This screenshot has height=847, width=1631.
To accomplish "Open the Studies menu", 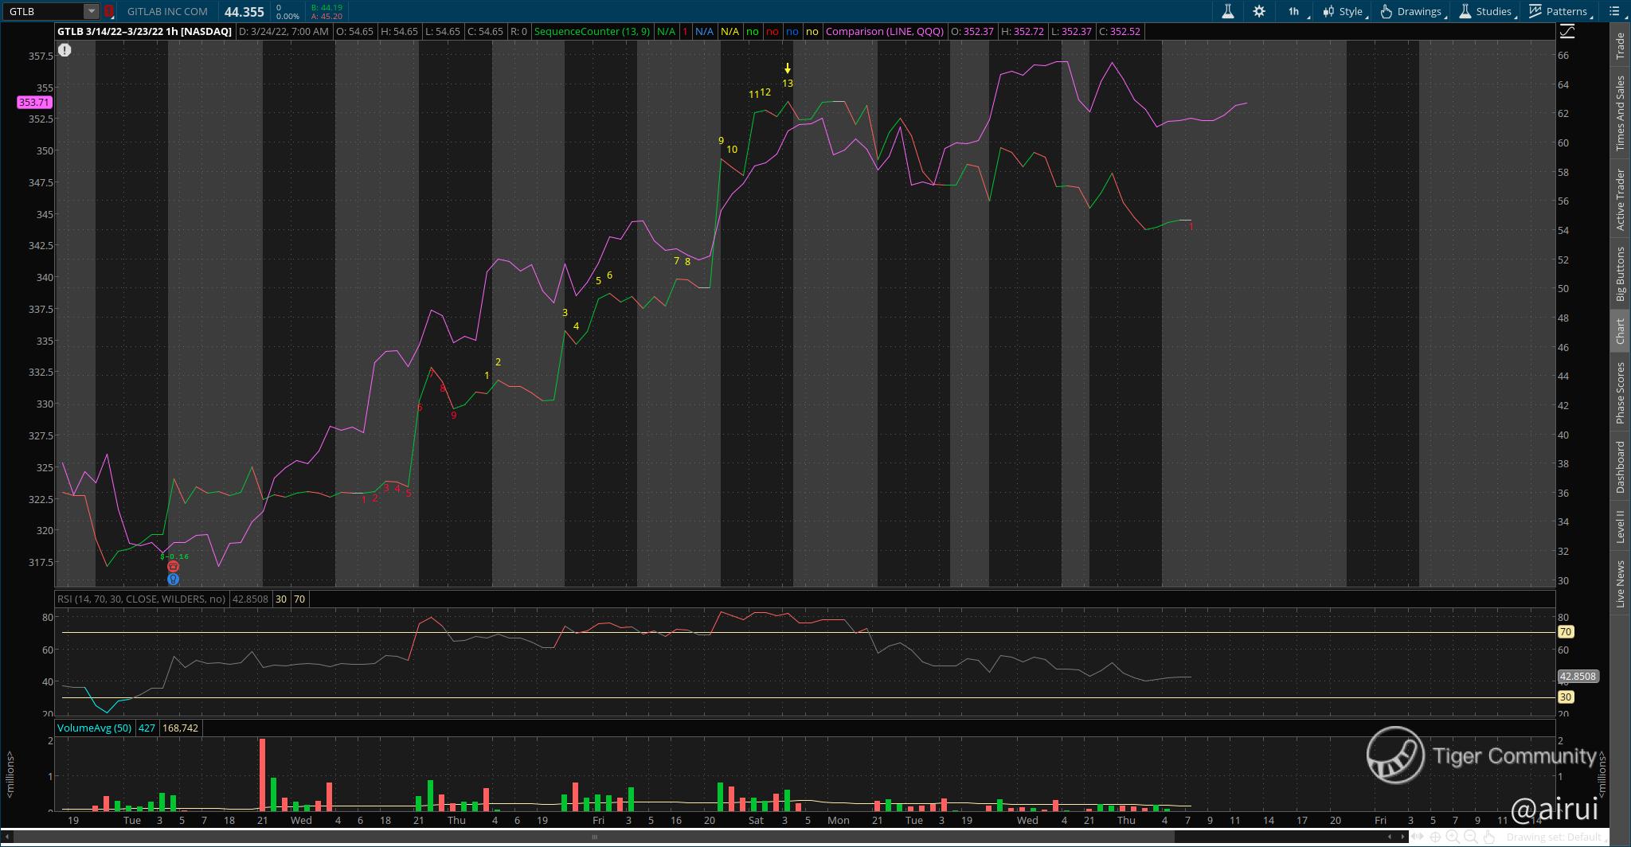I will pyautogui.click(x=1486, y=11).
